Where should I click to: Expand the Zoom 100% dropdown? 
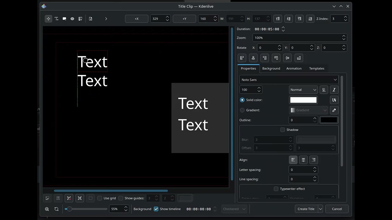(x=300, y=38)
